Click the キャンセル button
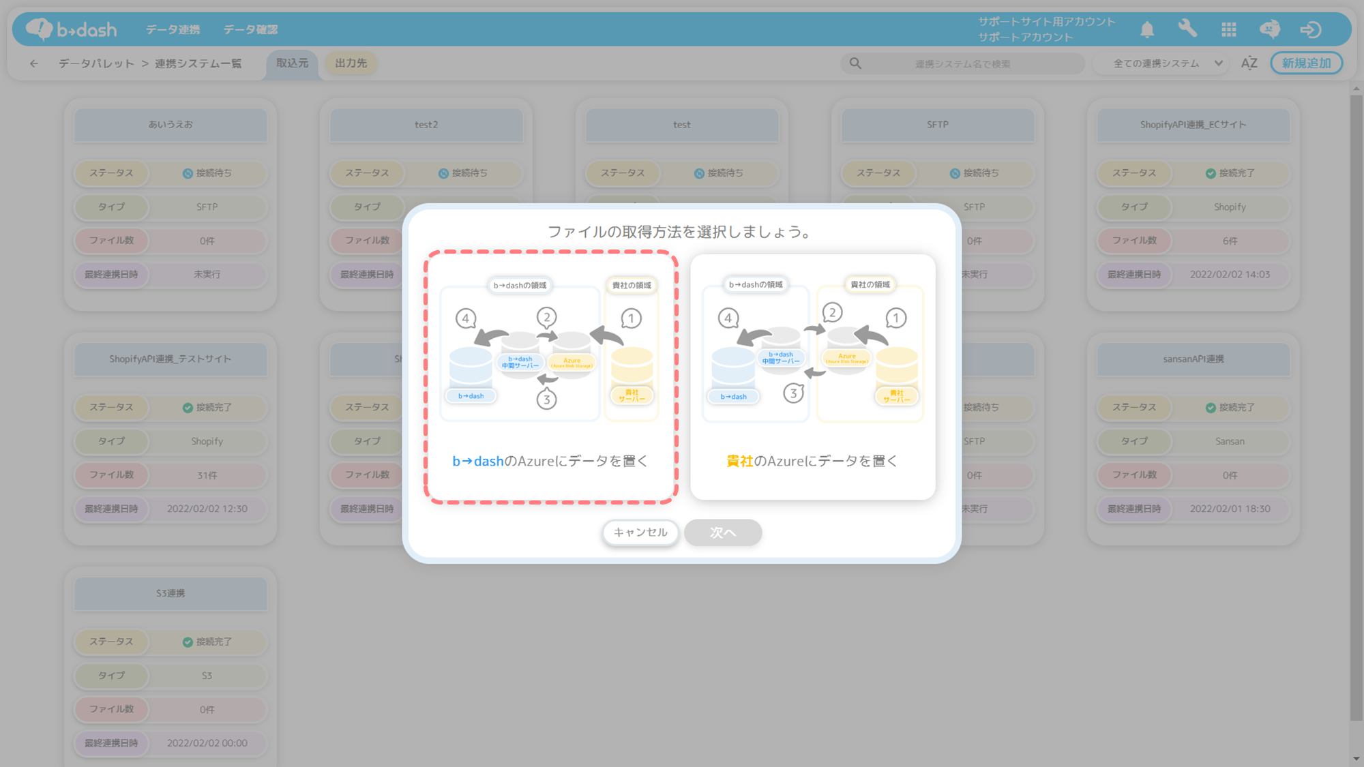 [x=640, y=532]
